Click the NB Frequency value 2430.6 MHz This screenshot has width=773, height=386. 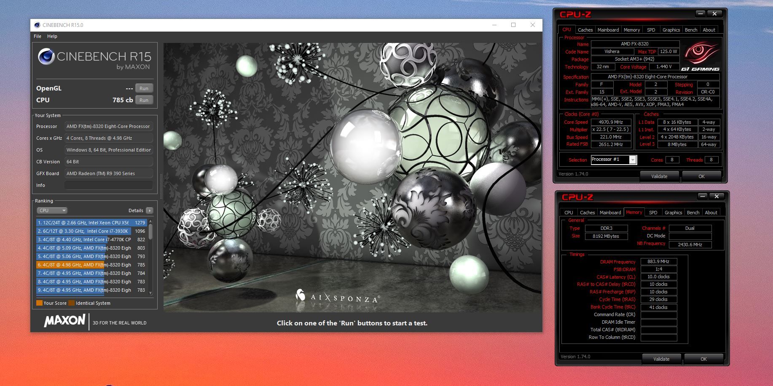690,245
